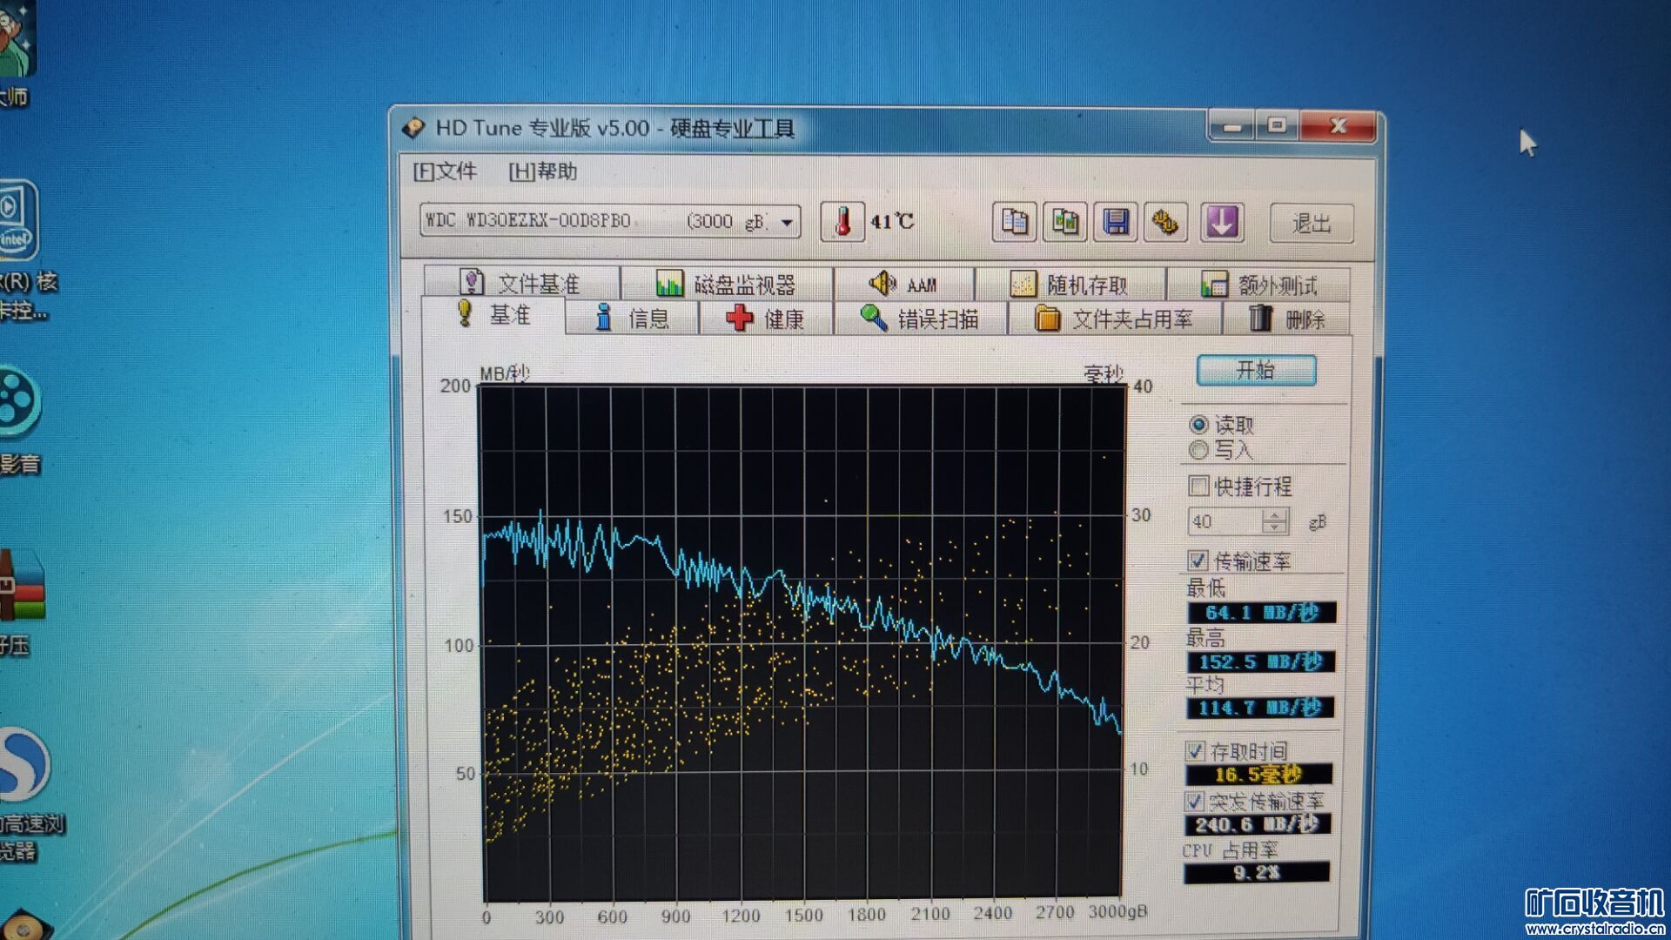This screenshot has height=940, width=1671.
Task: Click the purple down-arrow tray icon
Action: 1222,222
